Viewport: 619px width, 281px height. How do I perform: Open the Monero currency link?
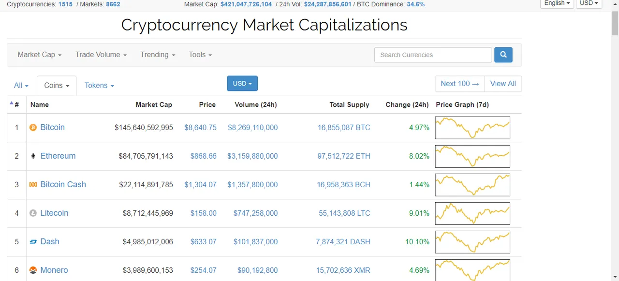(54, 270)
